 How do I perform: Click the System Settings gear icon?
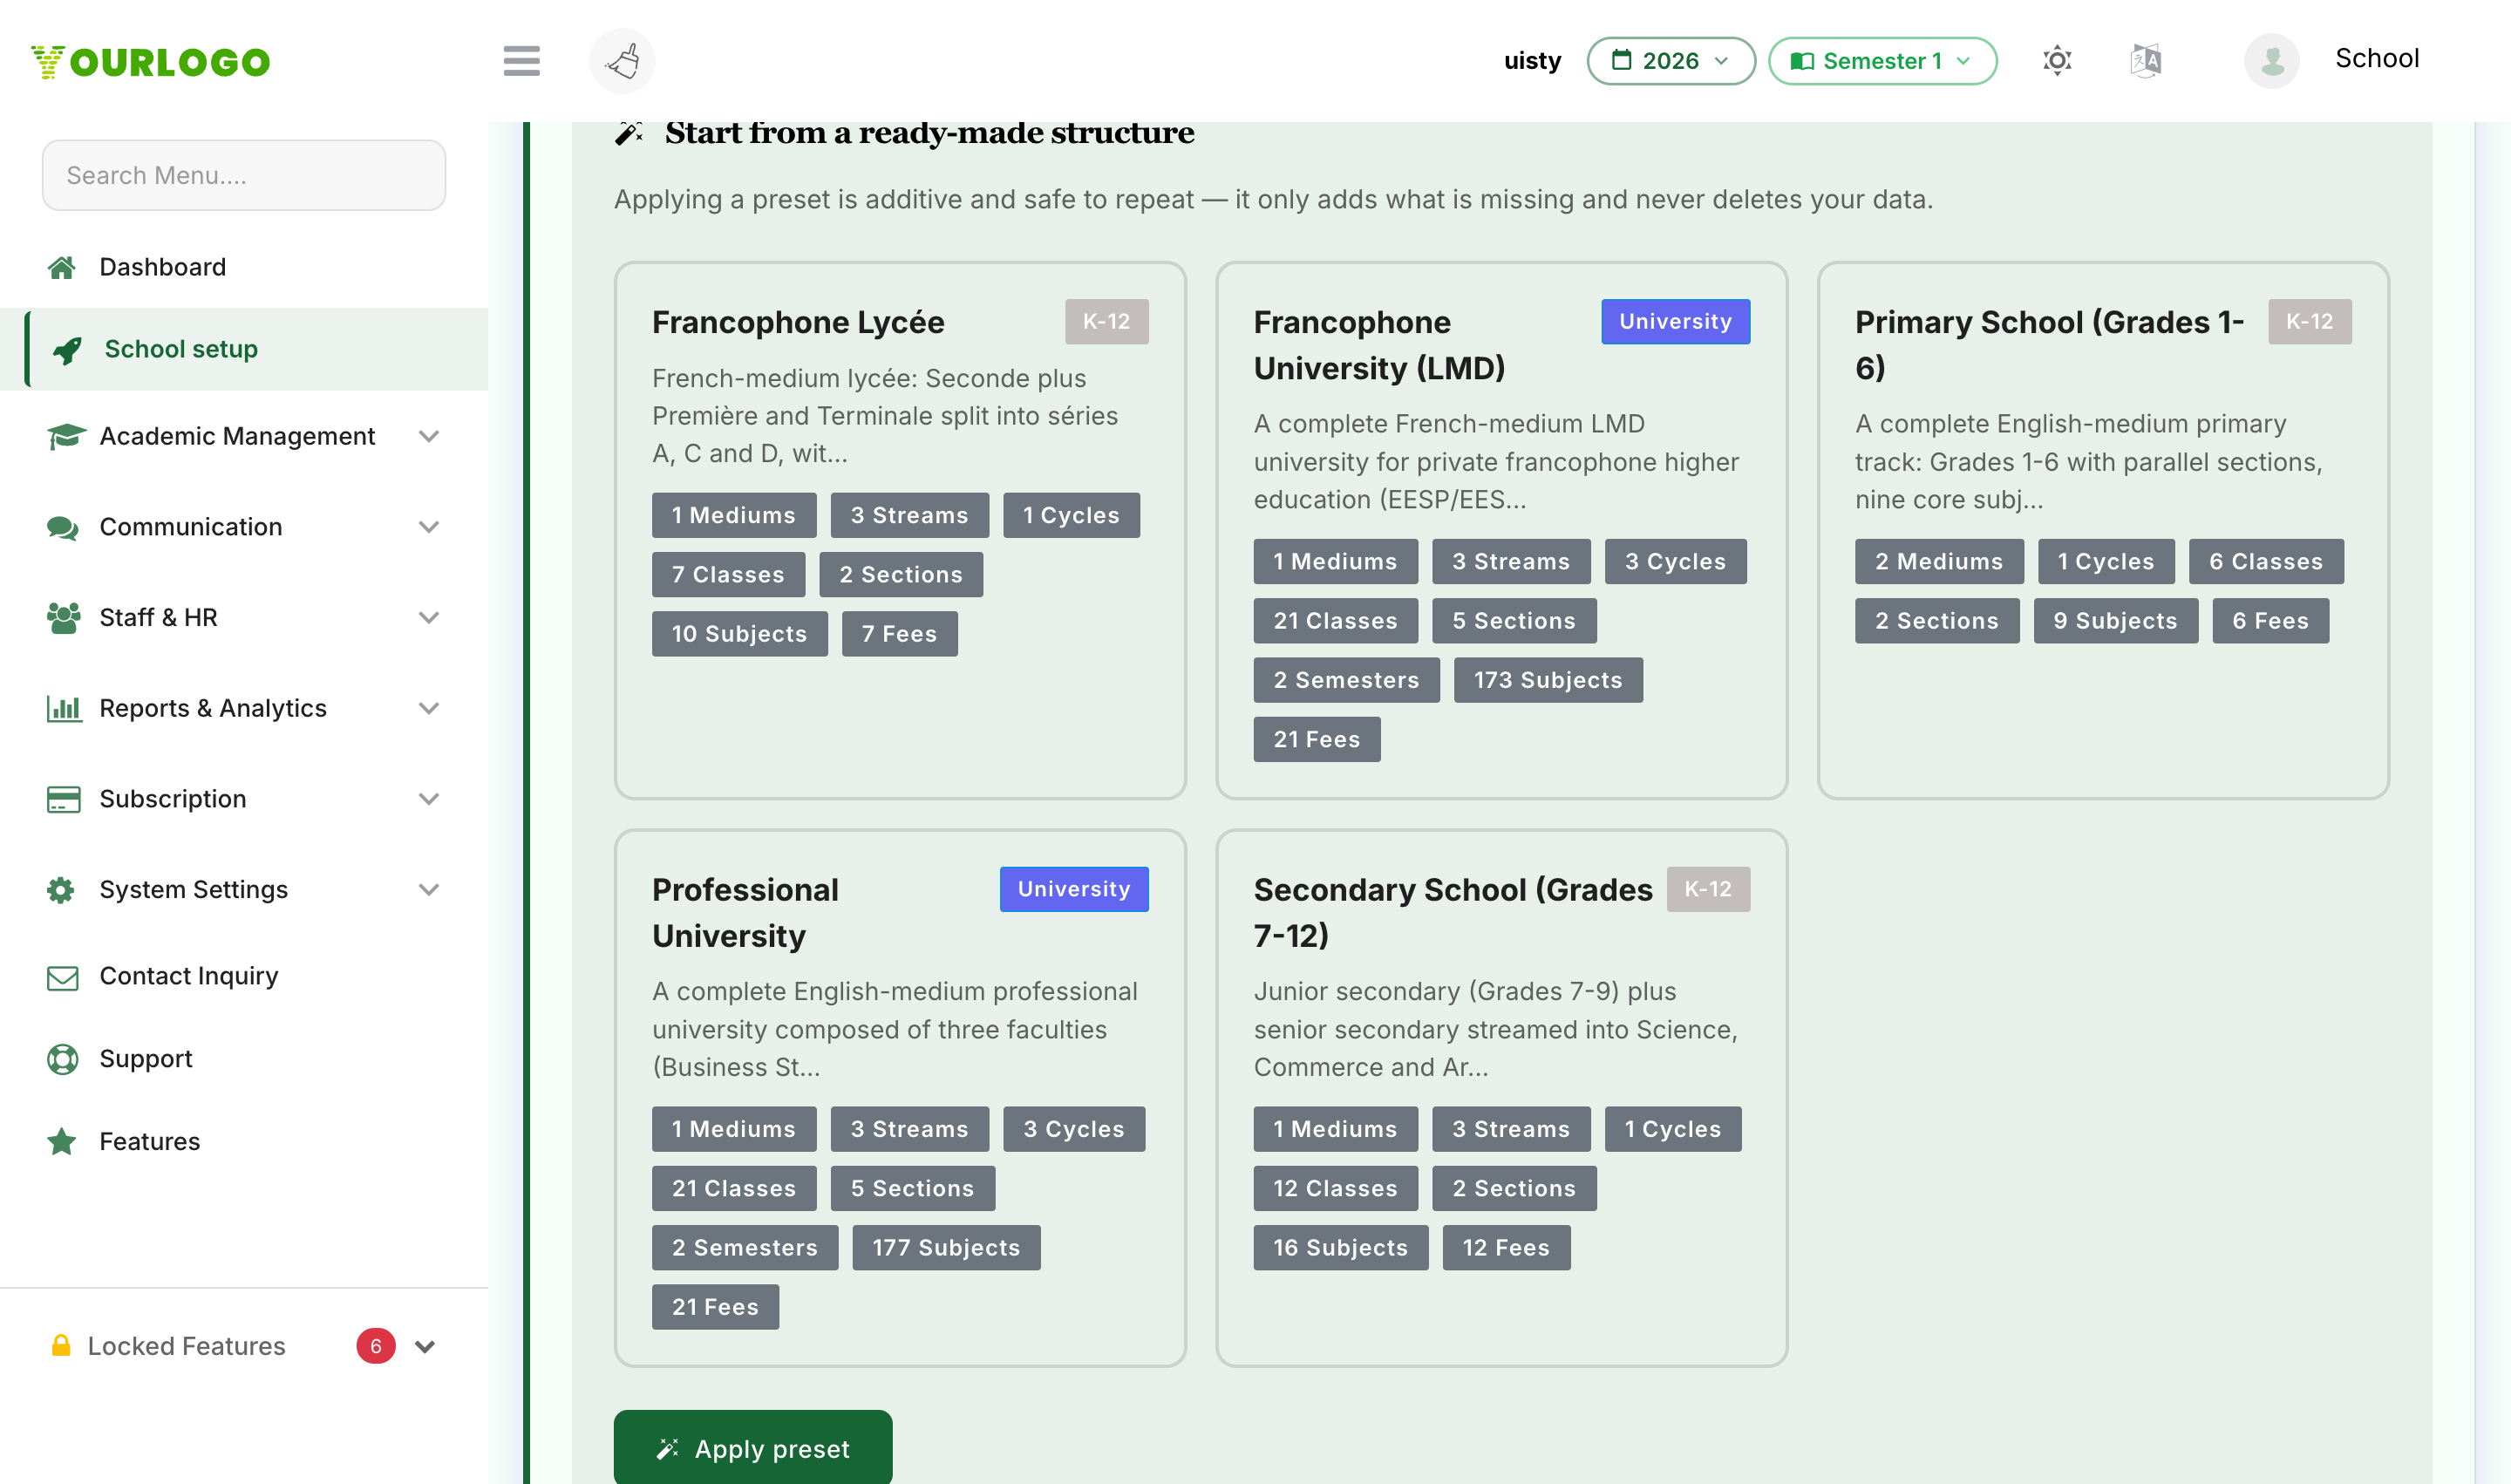(61, 890)
